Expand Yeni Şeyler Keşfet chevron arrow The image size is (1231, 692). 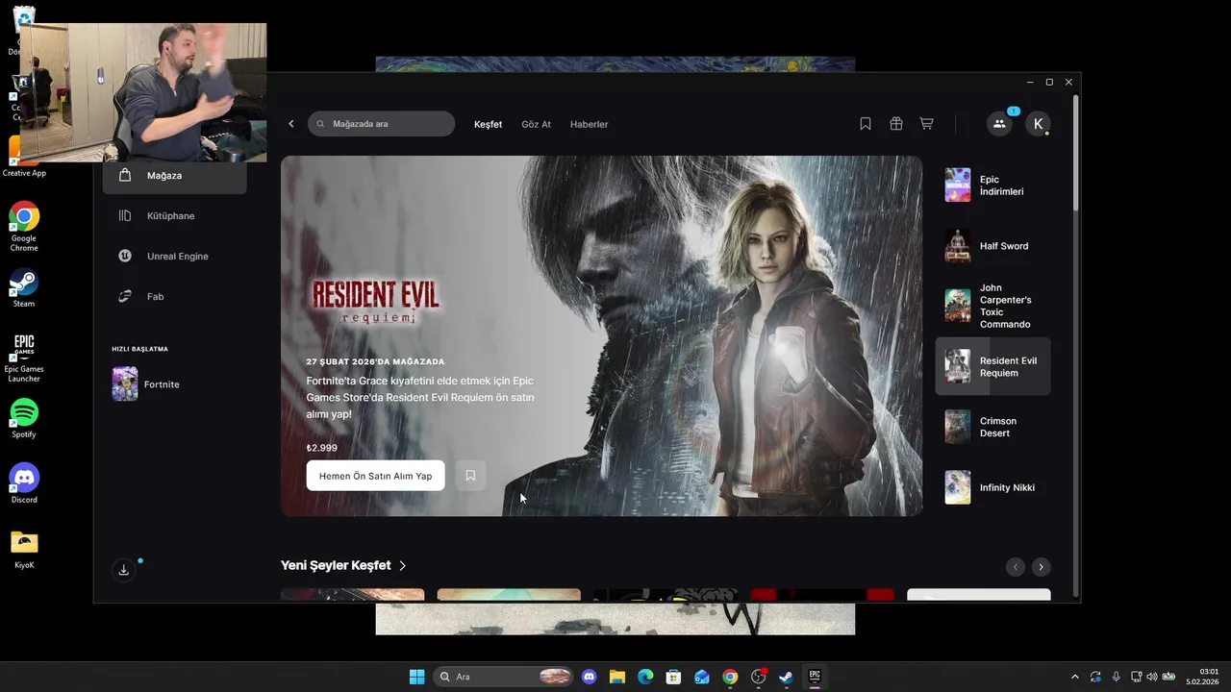[x=403, y=566]
